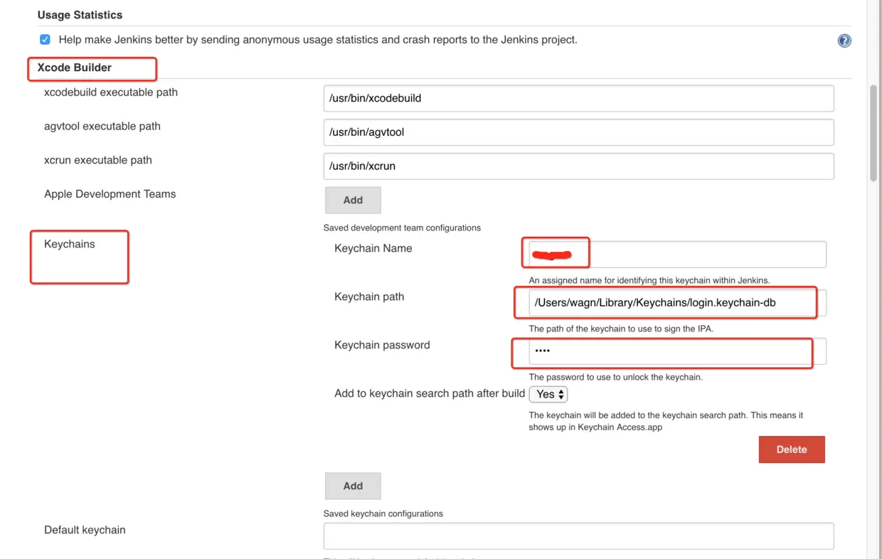Click the Xcode Builder section heading
This screenshot has width=882, height=559.
click(75, 68)
